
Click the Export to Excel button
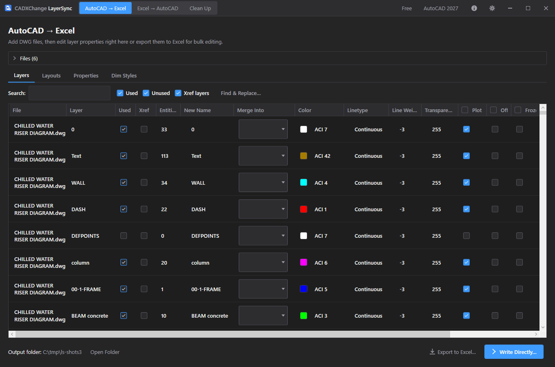[453, 352]
